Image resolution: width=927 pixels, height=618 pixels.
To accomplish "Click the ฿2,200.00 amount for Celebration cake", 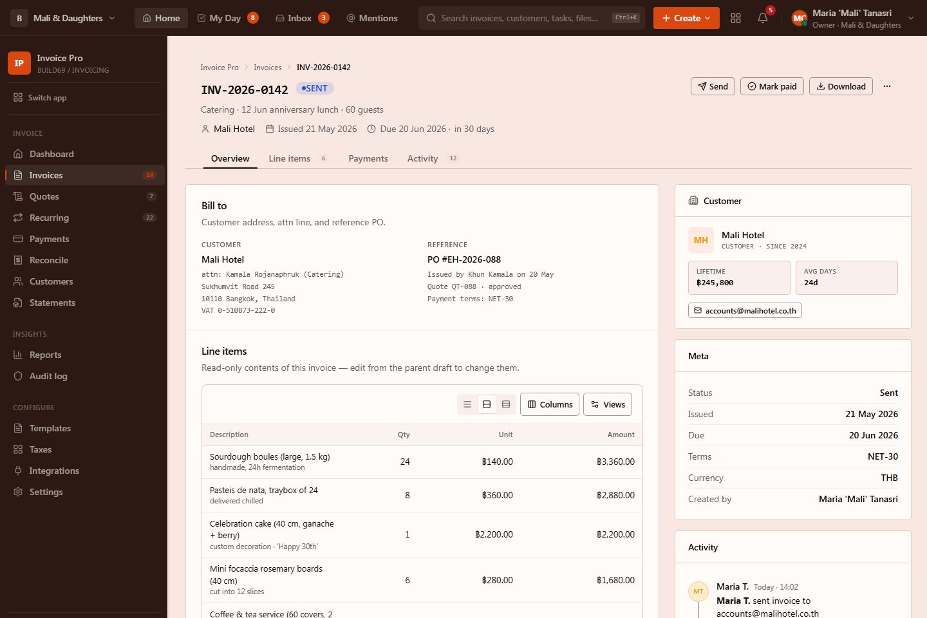I will [x=615, y=534].
